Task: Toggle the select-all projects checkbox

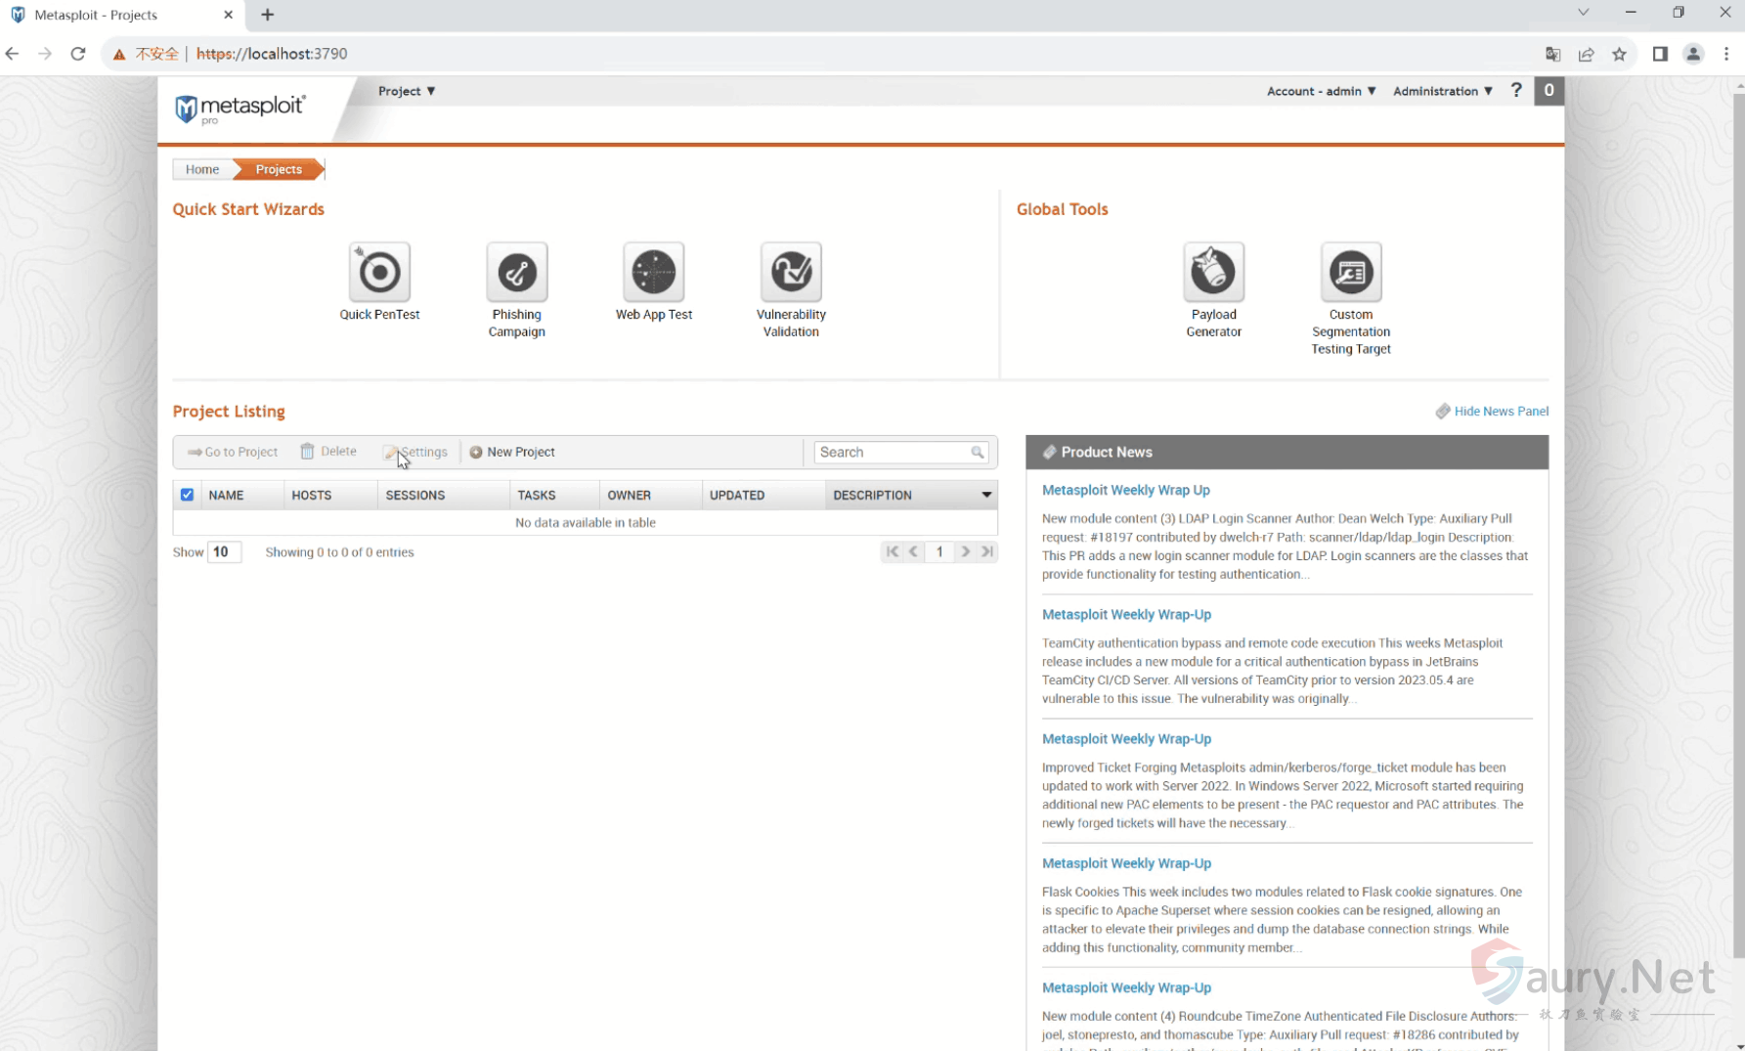Action: (187, 495)
